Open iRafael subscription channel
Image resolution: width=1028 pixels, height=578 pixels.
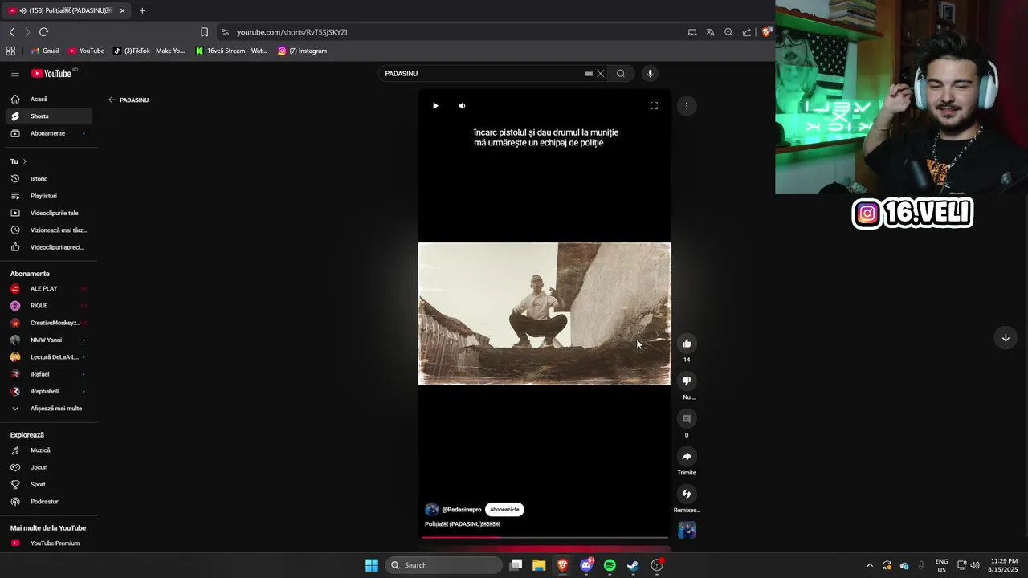pyautogui.click(x=49, y=374)
